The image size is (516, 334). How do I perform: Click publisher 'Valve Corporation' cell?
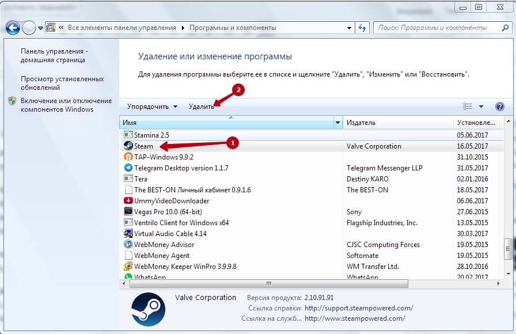(374, 146)
